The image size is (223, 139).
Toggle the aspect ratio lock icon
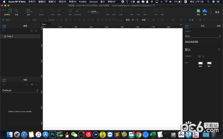click(192, 20)
